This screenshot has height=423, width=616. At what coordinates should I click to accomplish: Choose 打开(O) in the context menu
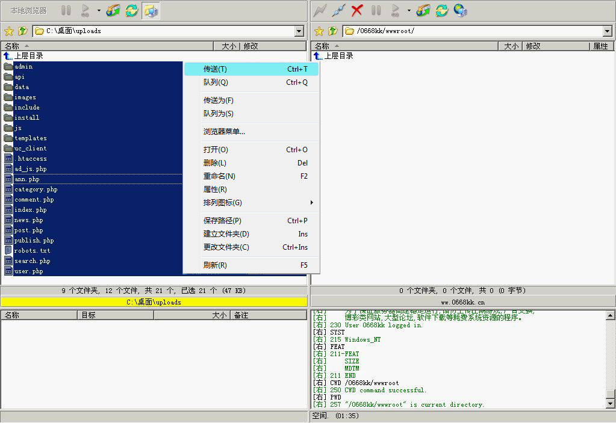(252, 149)
